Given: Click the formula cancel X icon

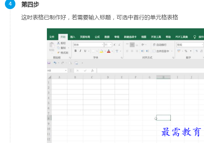Looking at the screenshot, I should tap(78, 71).
